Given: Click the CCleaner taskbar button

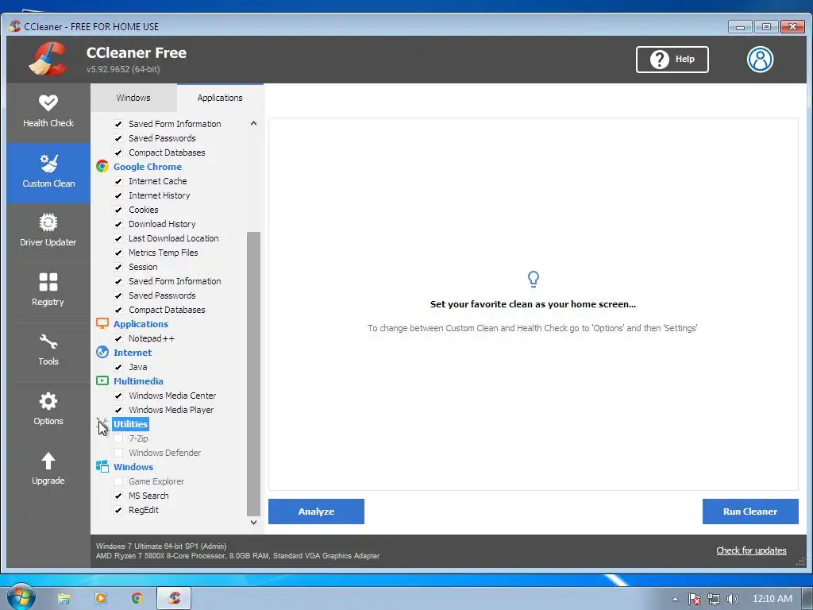Looking at the screenshot, I should pyautogui.click(x=174, y=599).
